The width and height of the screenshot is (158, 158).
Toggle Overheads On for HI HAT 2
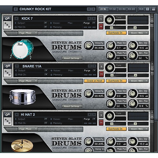click(x=116, y=129)
